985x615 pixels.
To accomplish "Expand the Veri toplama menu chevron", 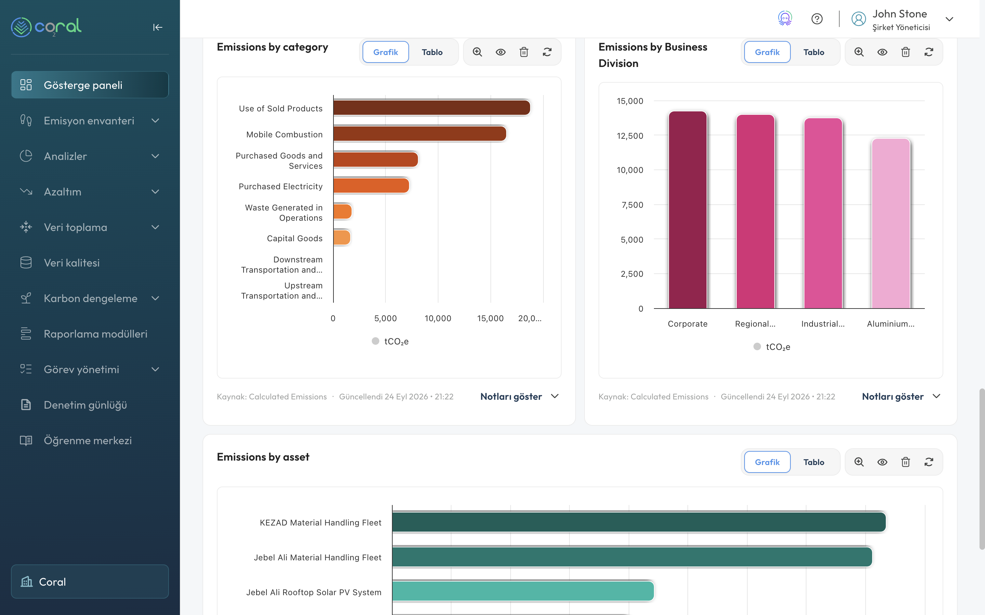I will click(x=155, y=227).
